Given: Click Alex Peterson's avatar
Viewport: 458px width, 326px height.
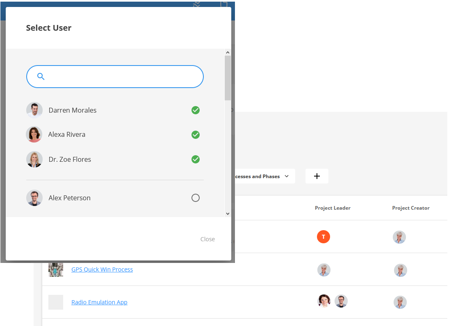Looking at the screenshot, I should coord(34,198).
